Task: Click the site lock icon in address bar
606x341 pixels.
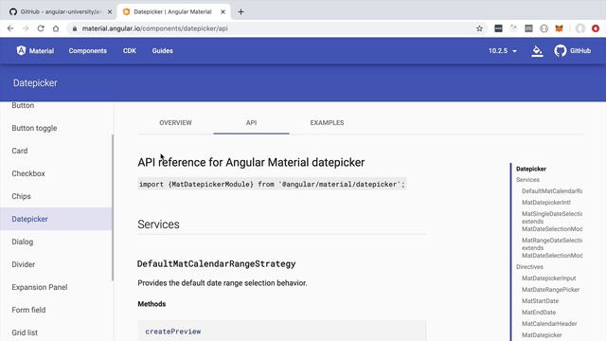Action: 75,28
